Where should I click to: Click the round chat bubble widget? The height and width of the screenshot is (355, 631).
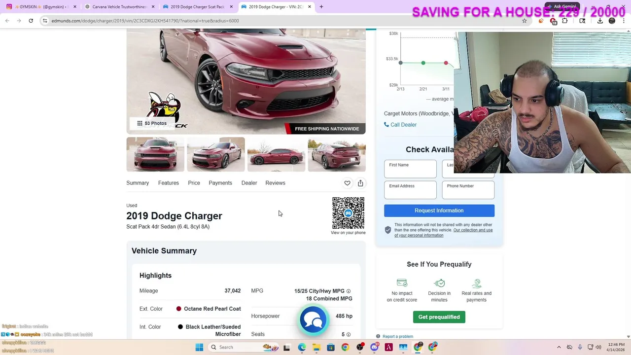[x=313, y=320]
